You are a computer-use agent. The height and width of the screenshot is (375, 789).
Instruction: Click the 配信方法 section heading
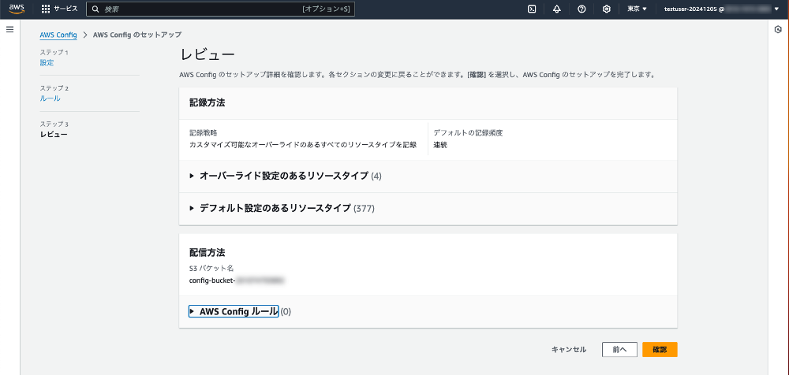tap(207, 253)
